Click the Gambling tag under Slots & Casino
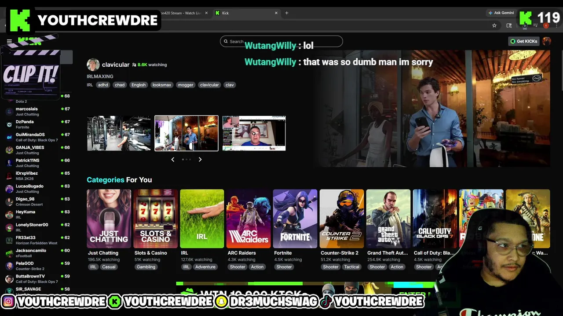Viewport: 563px width, 316px height. (x=146, y=267)
